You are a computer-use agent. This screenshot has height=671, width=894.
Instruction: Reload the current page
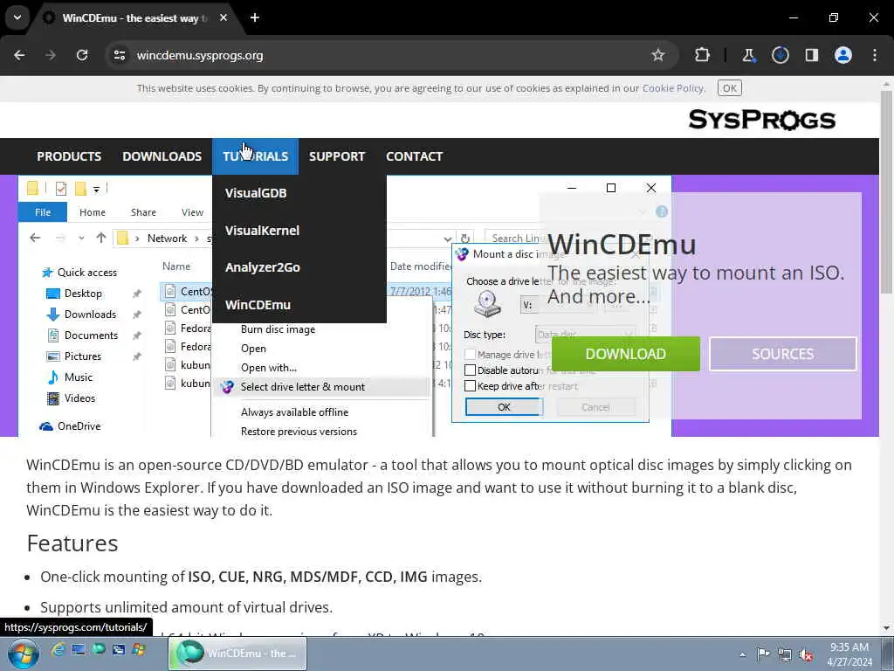pos(82,55)
